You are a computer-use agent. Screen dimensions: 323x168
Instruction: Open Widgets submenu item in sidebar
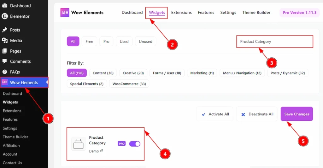(x=10, y=102)
